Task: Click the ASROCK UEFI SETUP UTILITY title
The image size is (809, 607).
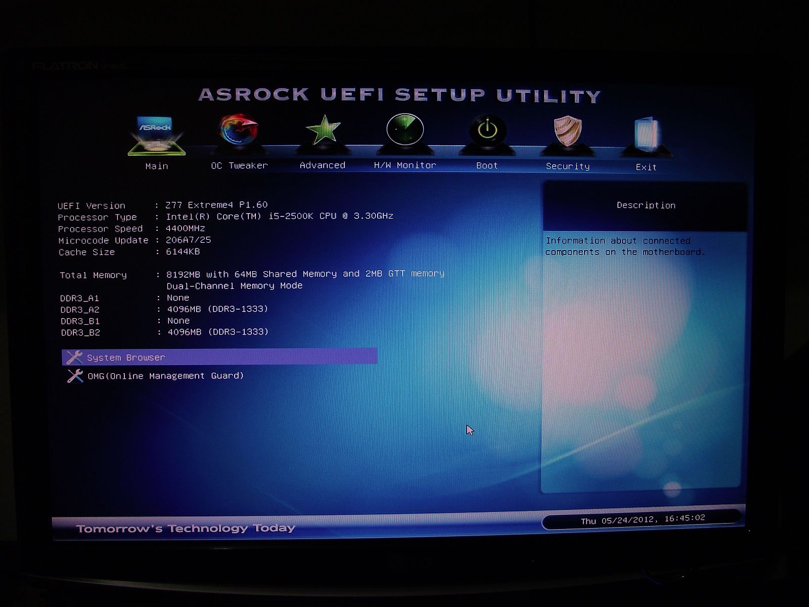Action: (x=399, y=95)
